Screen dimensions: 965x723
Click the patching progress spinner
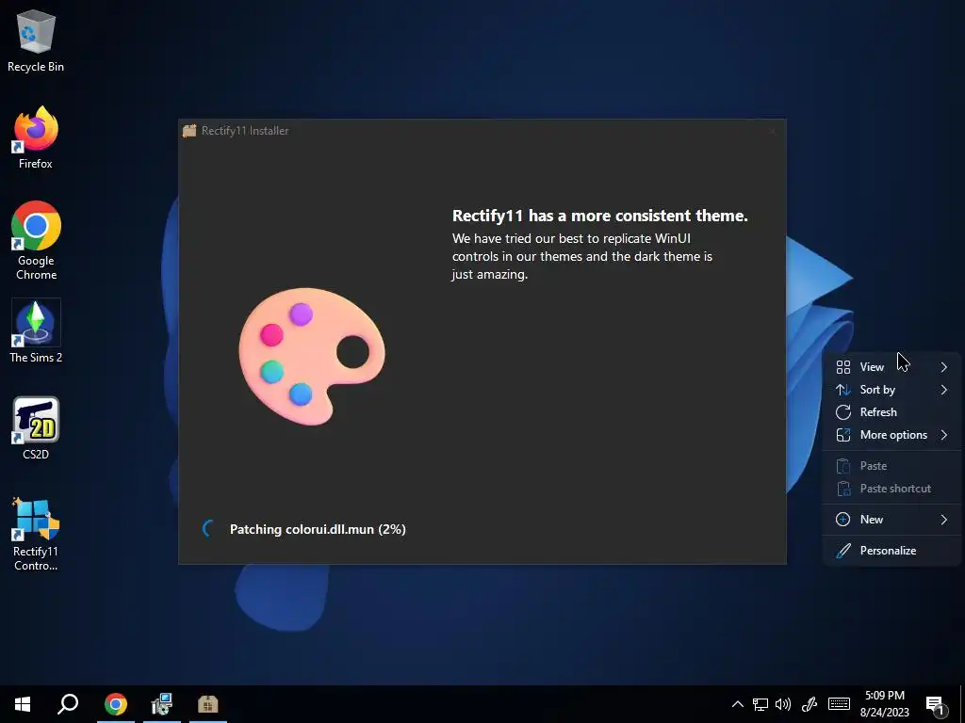coord(208,528)
